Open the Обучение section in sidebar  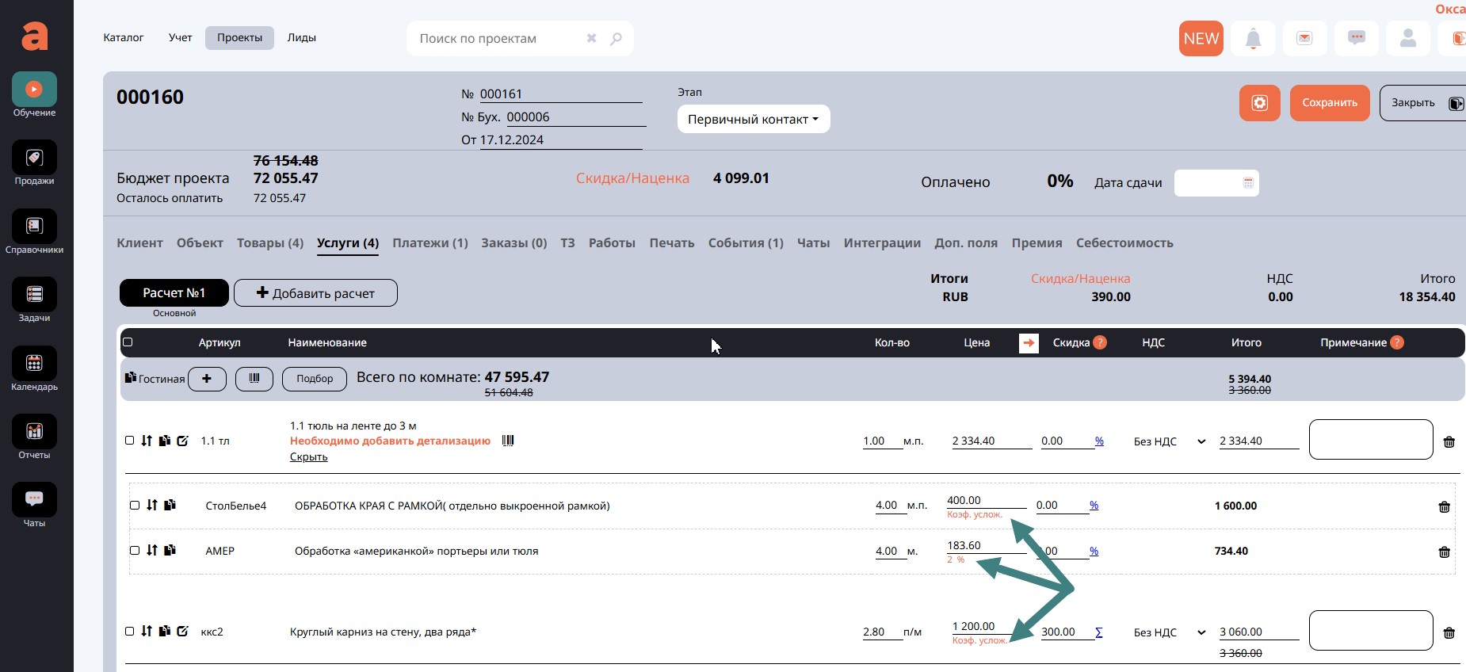[x=34, y=90]
